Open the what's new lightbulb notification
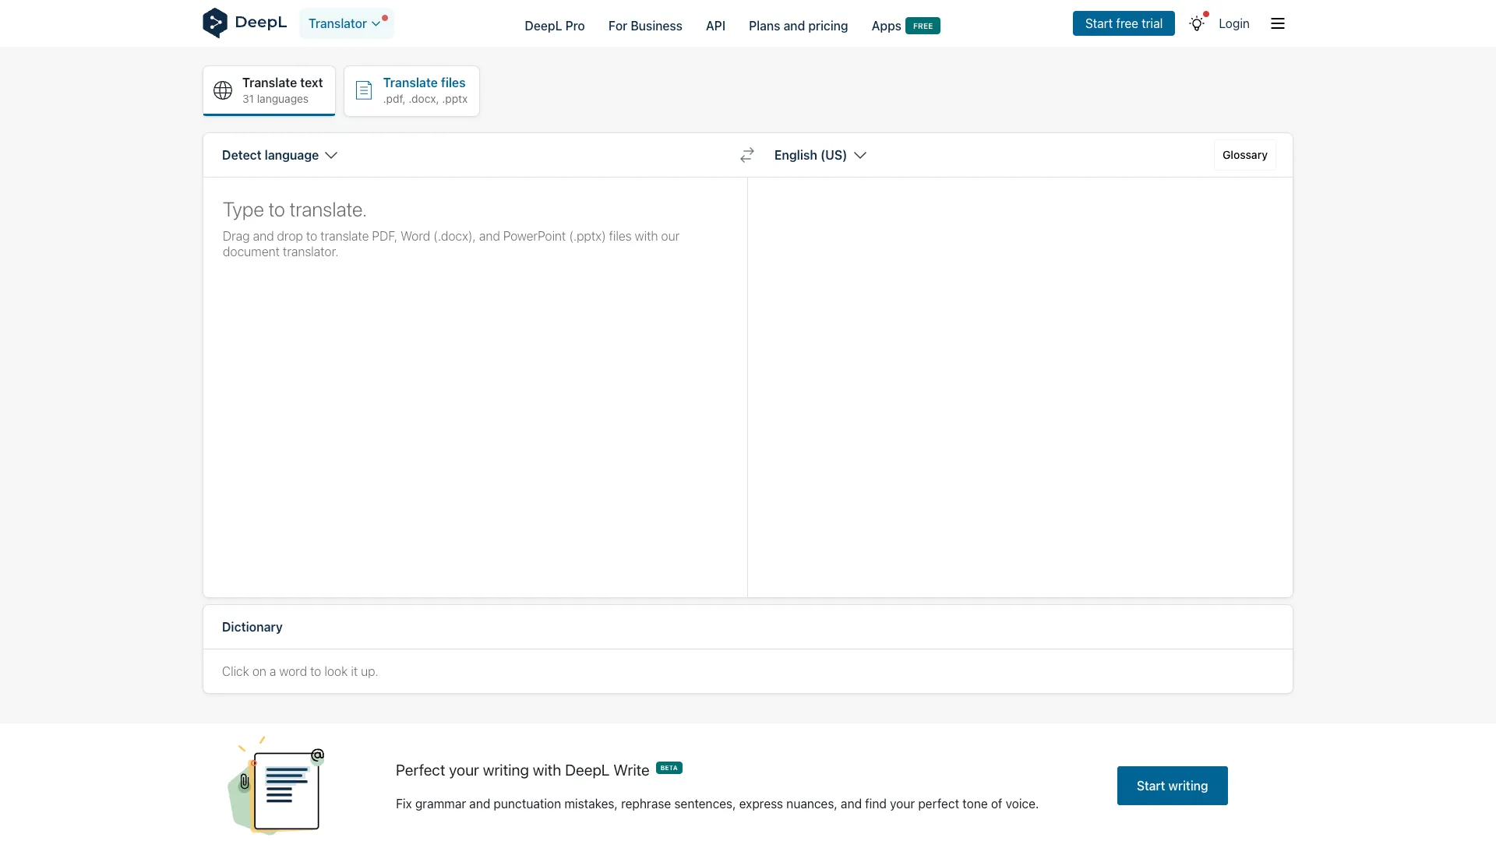The image size is (1496, 841). point(1196,23)
